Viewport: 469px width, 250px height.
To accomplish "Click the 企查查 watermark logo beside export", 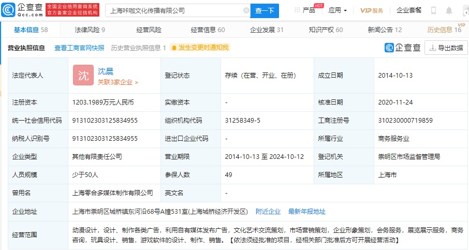I will coord(402,48).
